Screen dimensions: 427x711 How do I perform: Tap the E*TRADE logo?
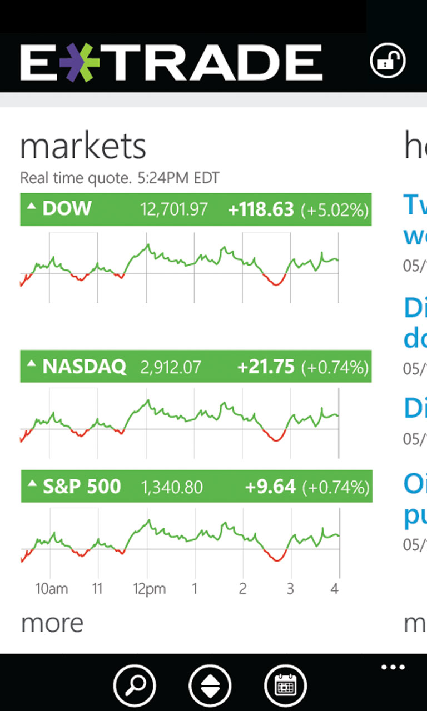point(171,62)
